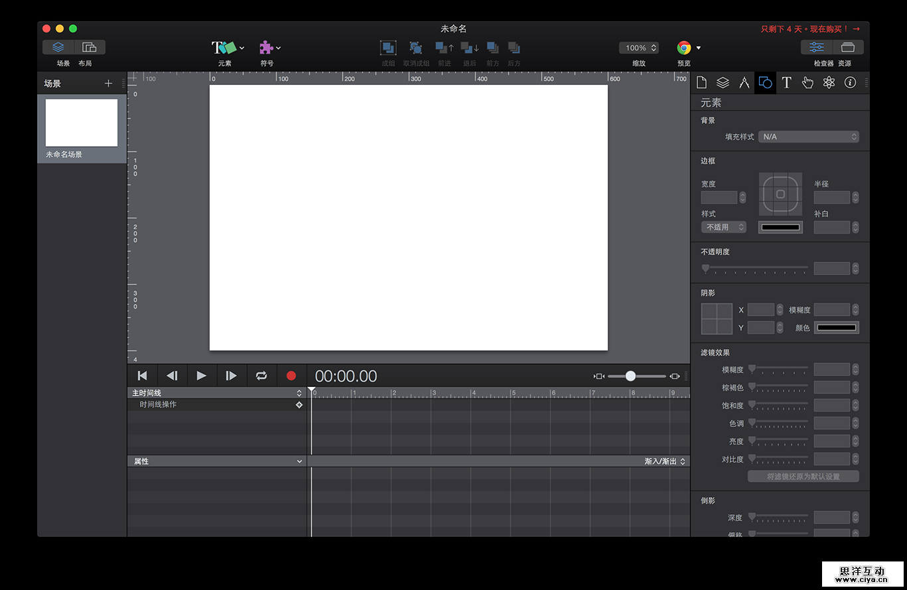Expand the 渐入/渐出 easing dropdown
The image size is (907, 590).
pos(665,461)
